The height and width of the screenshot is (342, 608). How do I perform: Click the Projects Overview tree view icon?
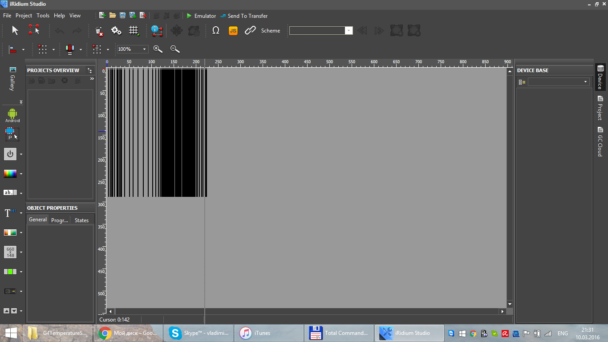90,70
